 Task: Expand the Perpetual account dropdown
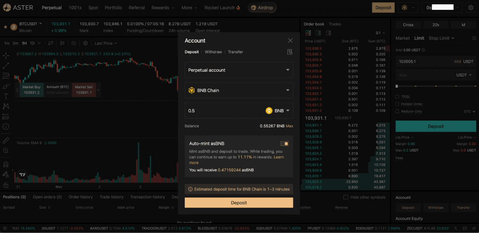click(x=239, y=70)
